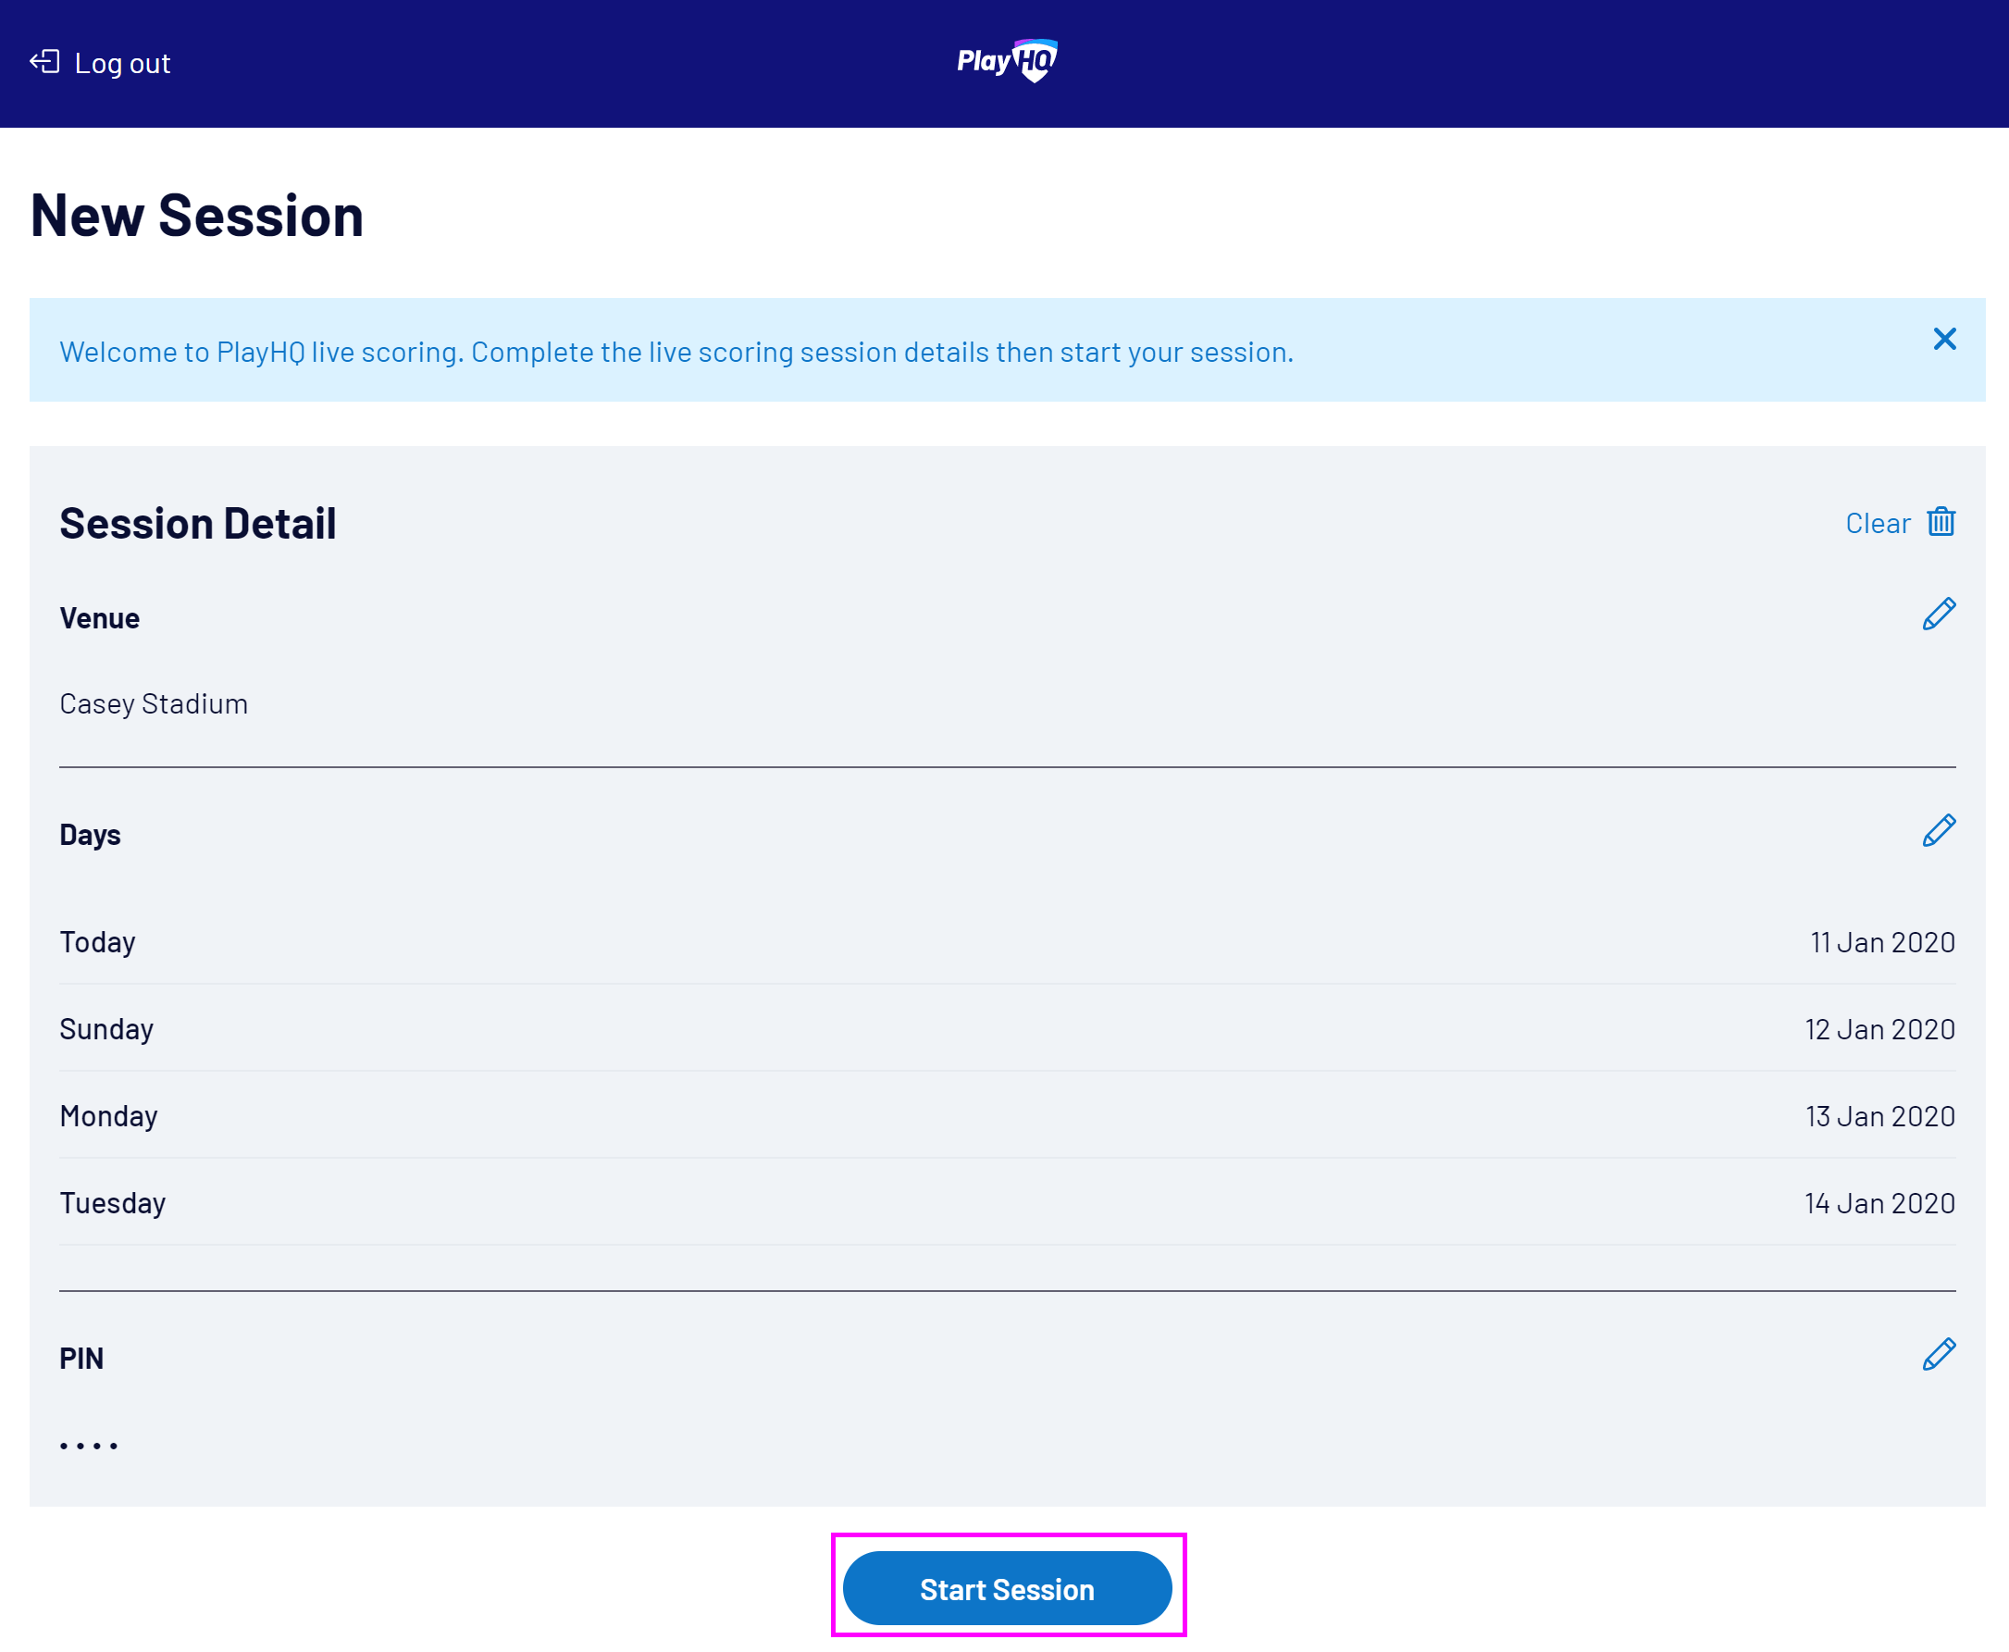Click the masked PIN dots
The width and height of the screenshot is (2009, 1652).
click(89, 1446)
